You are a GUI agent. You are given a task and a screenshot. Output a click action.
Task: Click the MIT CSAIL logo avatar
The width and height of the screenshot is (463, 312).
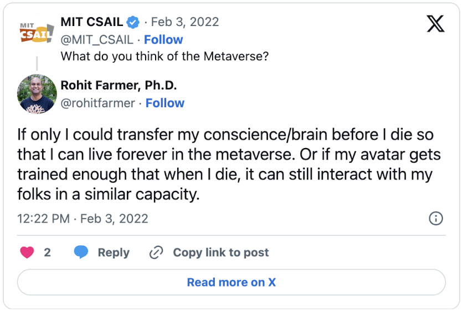pos(36,32)
